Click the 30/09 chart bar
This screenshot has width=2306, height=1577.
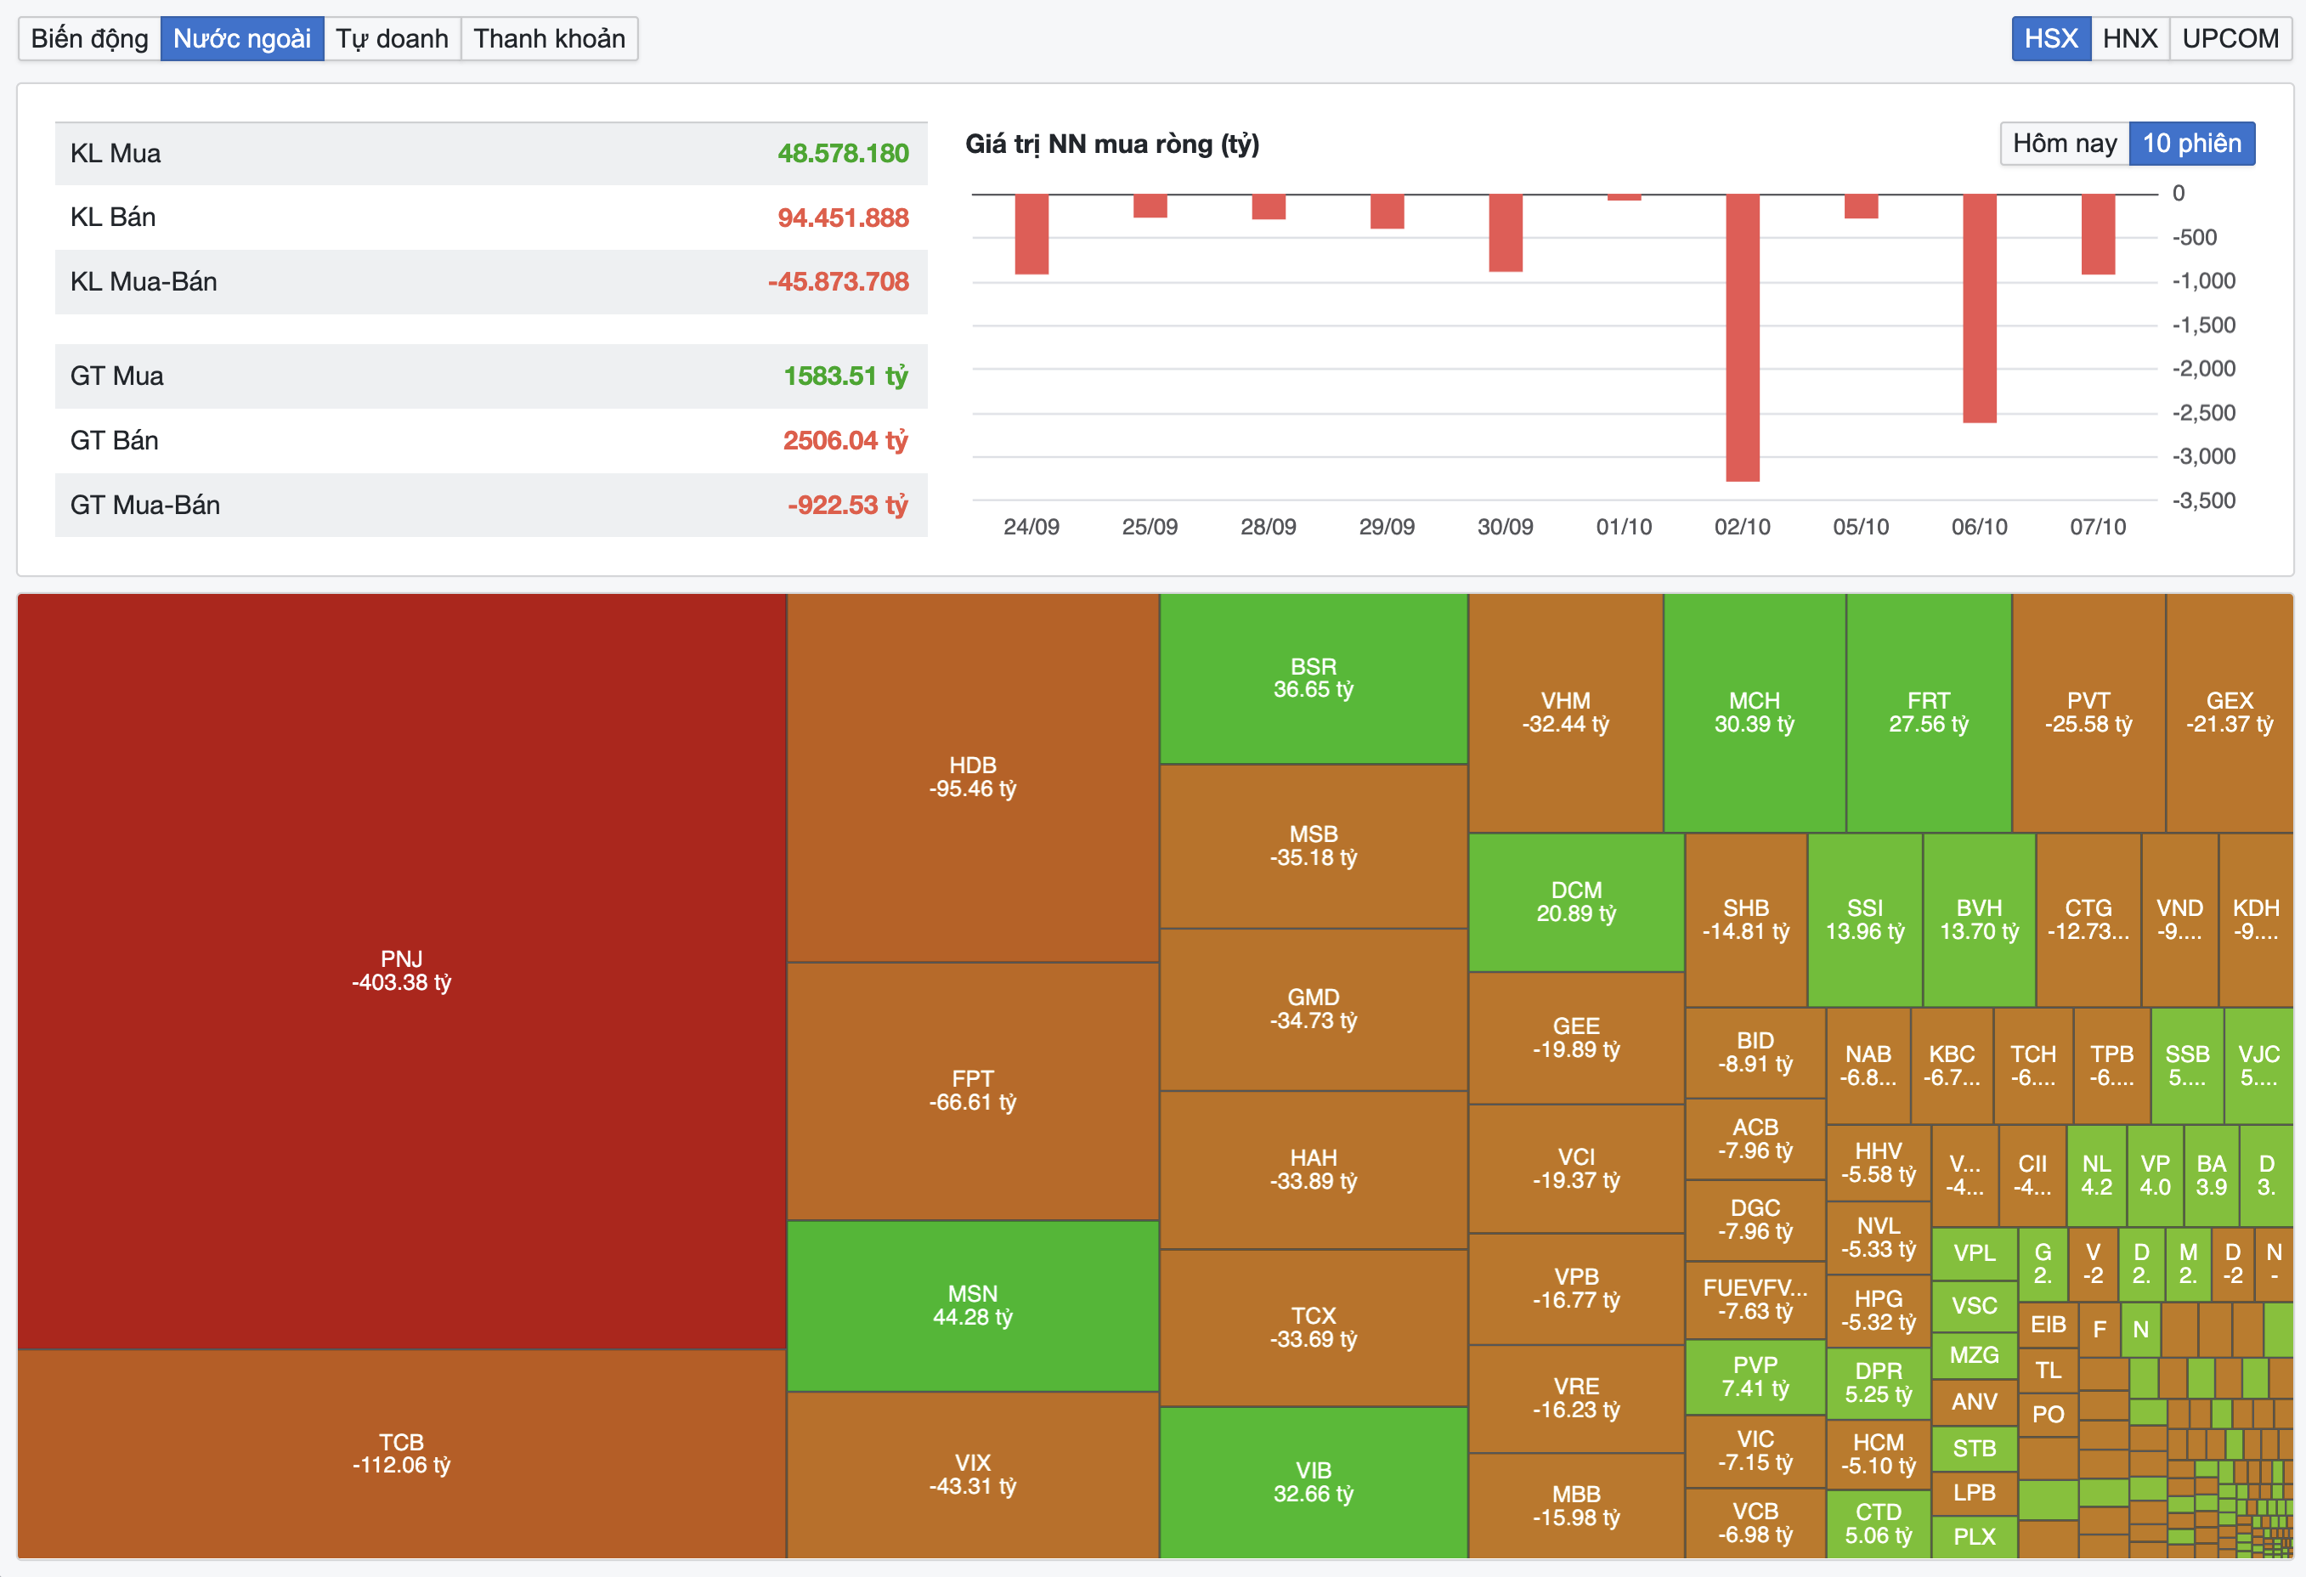point(1506,233)
